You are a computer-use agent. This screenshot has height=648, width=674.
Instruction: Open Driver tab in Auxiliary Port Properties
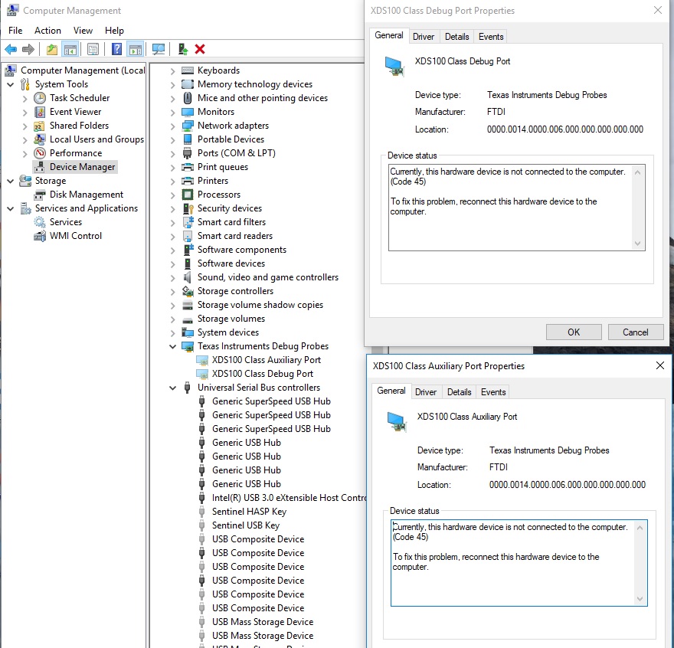pyautogui.click(x=426, y=392)
